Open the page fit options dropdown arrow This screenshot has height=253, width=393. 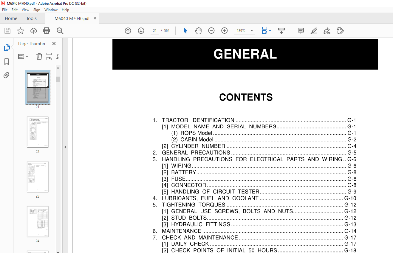[270, 31]
